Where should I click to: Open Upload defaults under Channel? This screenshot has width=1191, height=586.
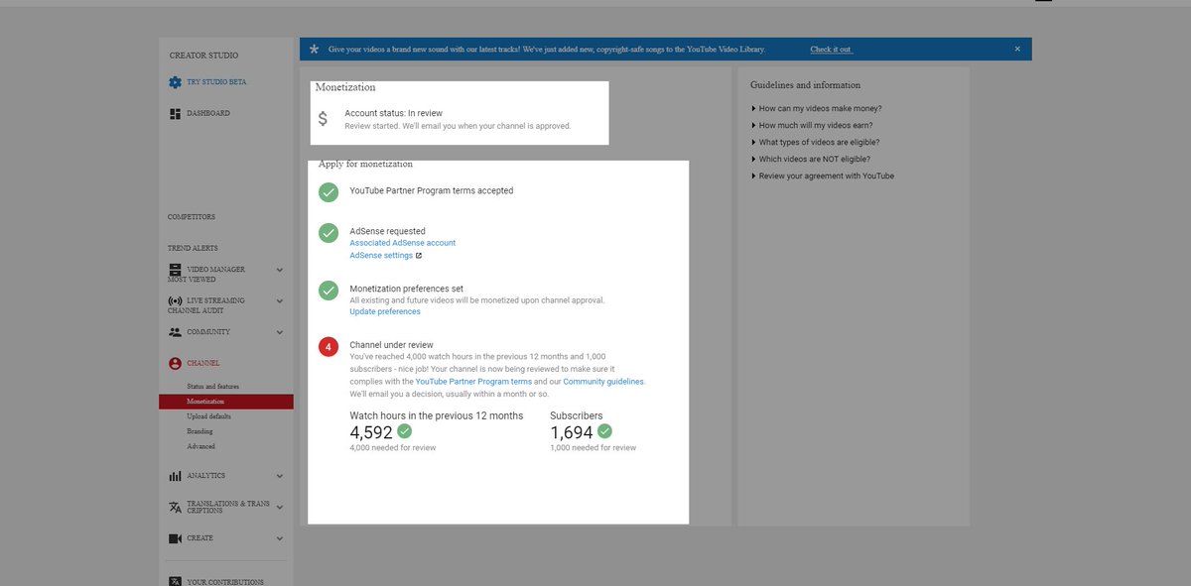(x=208, y=416)
